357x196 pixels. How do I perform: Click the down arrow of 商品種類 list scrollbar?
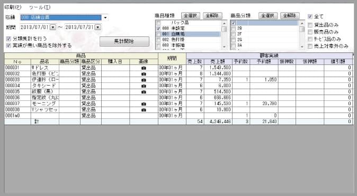[224, 46]
